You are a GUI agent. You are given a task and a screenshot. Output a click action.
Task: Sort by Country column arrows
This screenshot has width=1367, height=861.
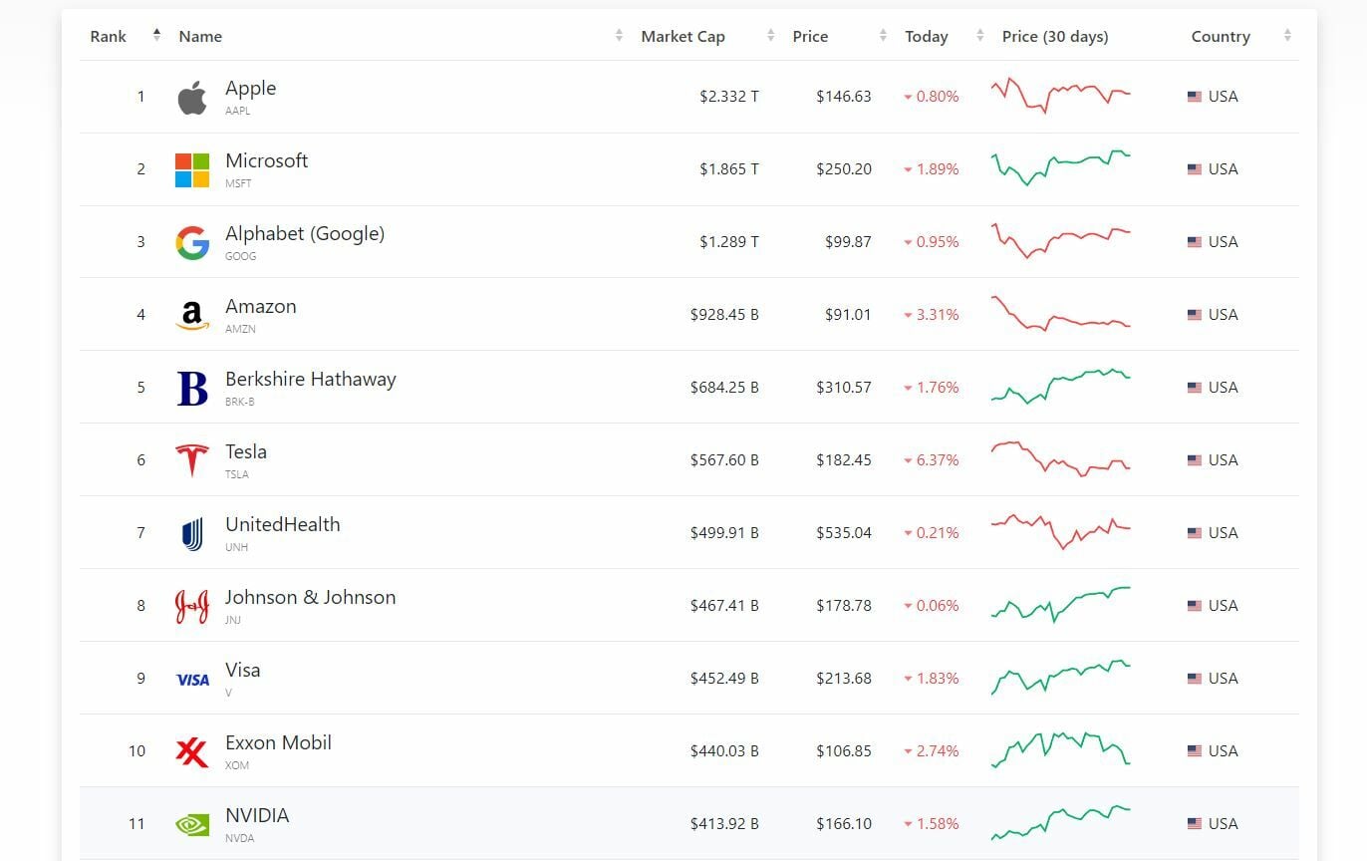pyautogui.click(x=1287, y=36)
